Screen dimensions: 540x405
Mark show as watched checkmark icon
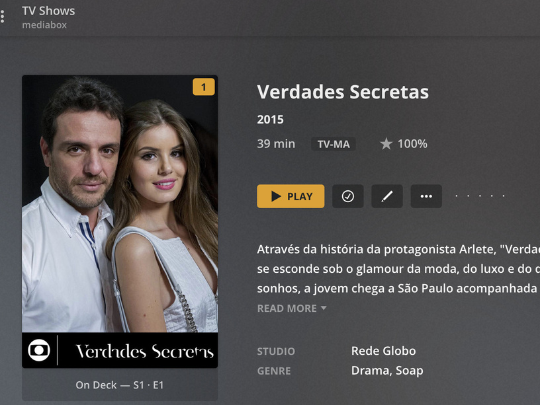point(347,196)
